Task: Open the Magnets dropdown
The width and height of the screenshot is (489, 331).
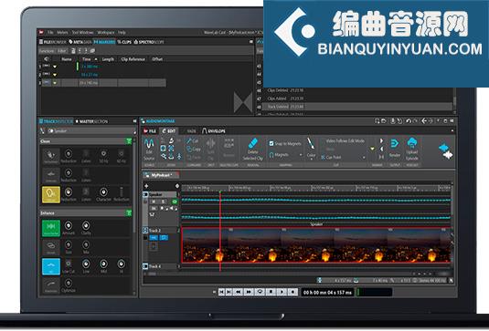Action: pos(286,155)
